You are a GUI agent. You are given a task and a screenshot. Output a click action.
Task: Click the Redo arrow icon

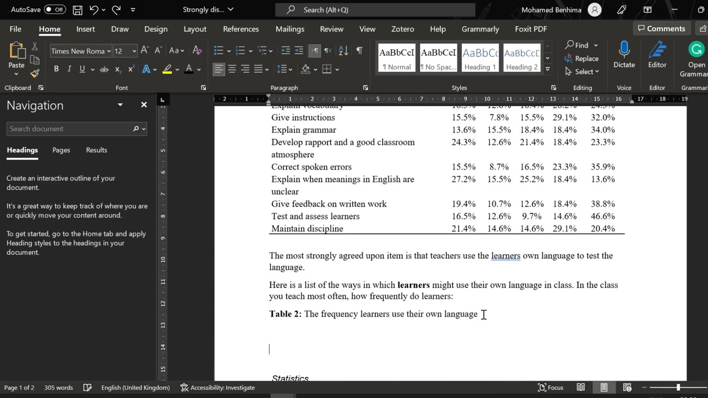pyautogui.click(x=116, y=9)
